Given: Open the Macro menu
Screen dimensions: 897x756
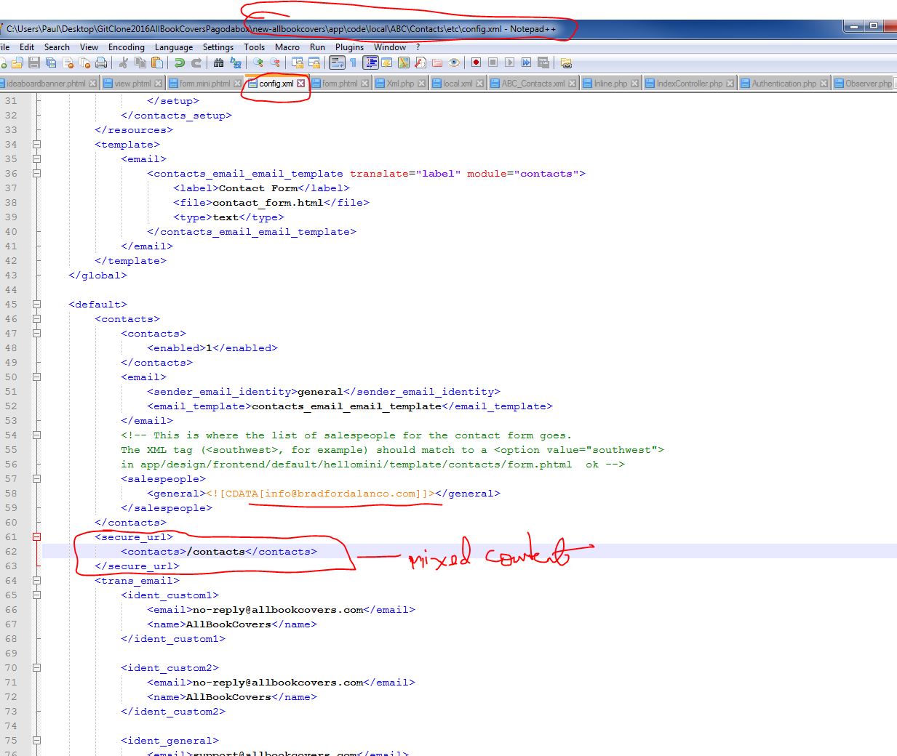Looking at the screenshot, I should click(x=287, y=47).
